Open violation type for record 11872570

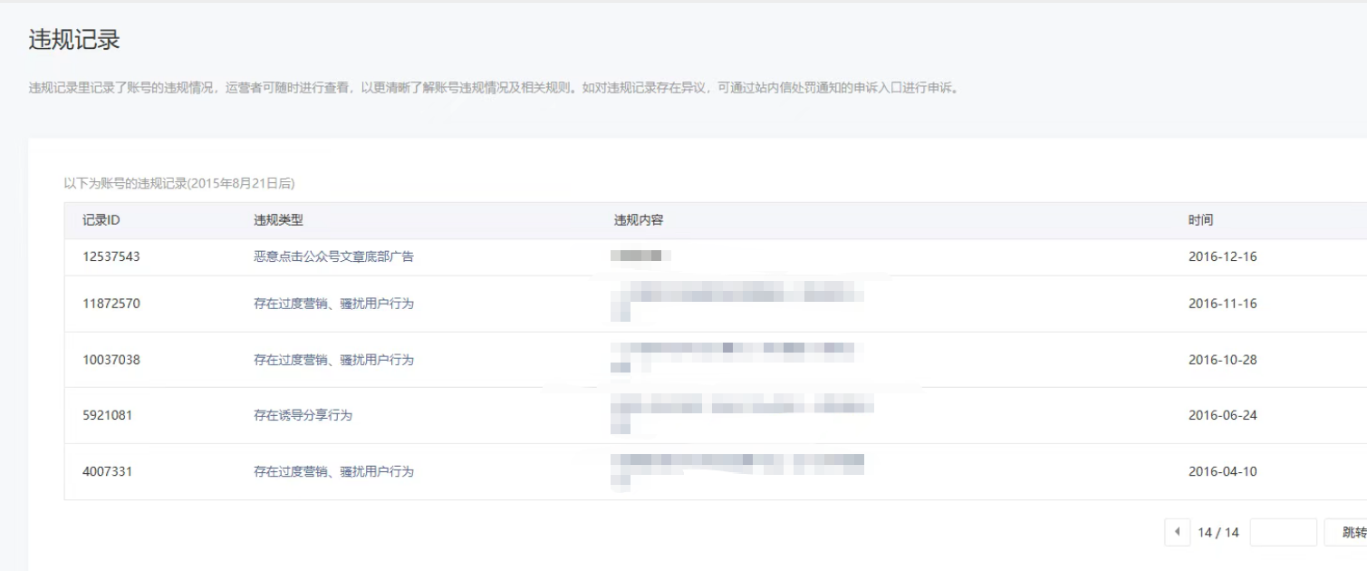(333, 304)
